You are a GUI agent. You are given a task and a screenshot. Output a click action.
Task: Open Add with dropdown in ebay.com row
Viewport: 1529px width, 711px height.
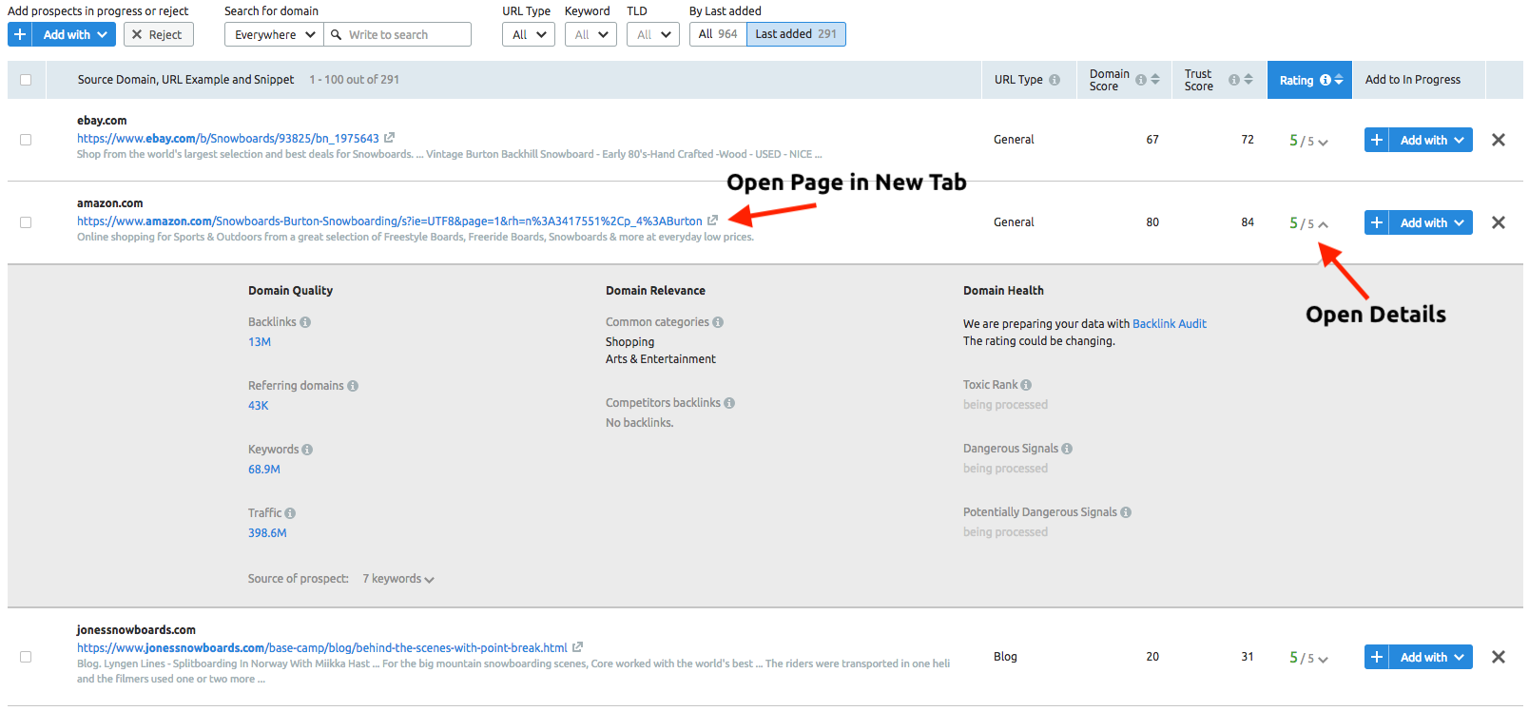click(x=1431, y=140)
